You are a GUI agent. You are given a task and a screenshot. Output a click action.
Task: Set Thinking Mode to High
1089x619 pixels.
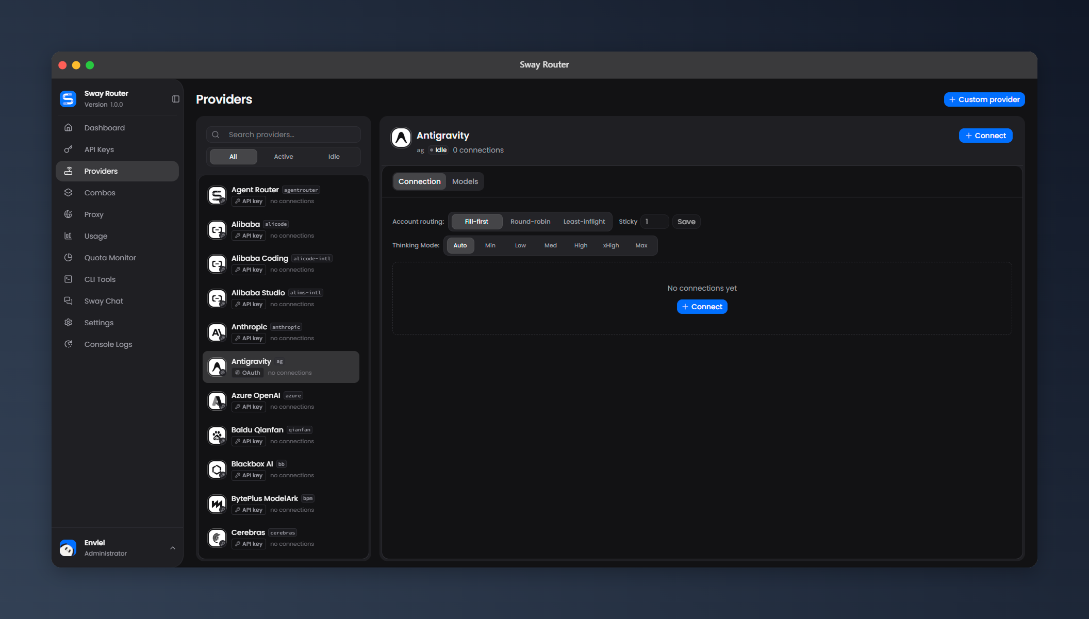point(581,245)
